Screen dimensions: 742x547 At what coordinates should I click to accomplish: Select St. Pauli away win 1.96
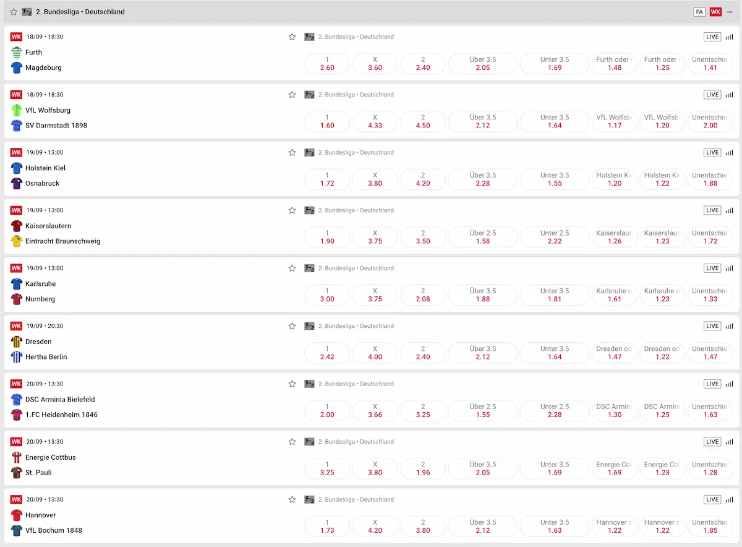pyautogui.click(x=423, y=468)
